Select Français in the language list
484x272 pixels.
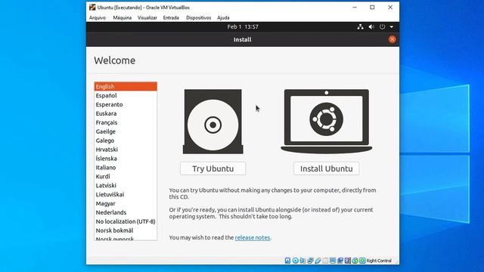(x=126, y=122)
